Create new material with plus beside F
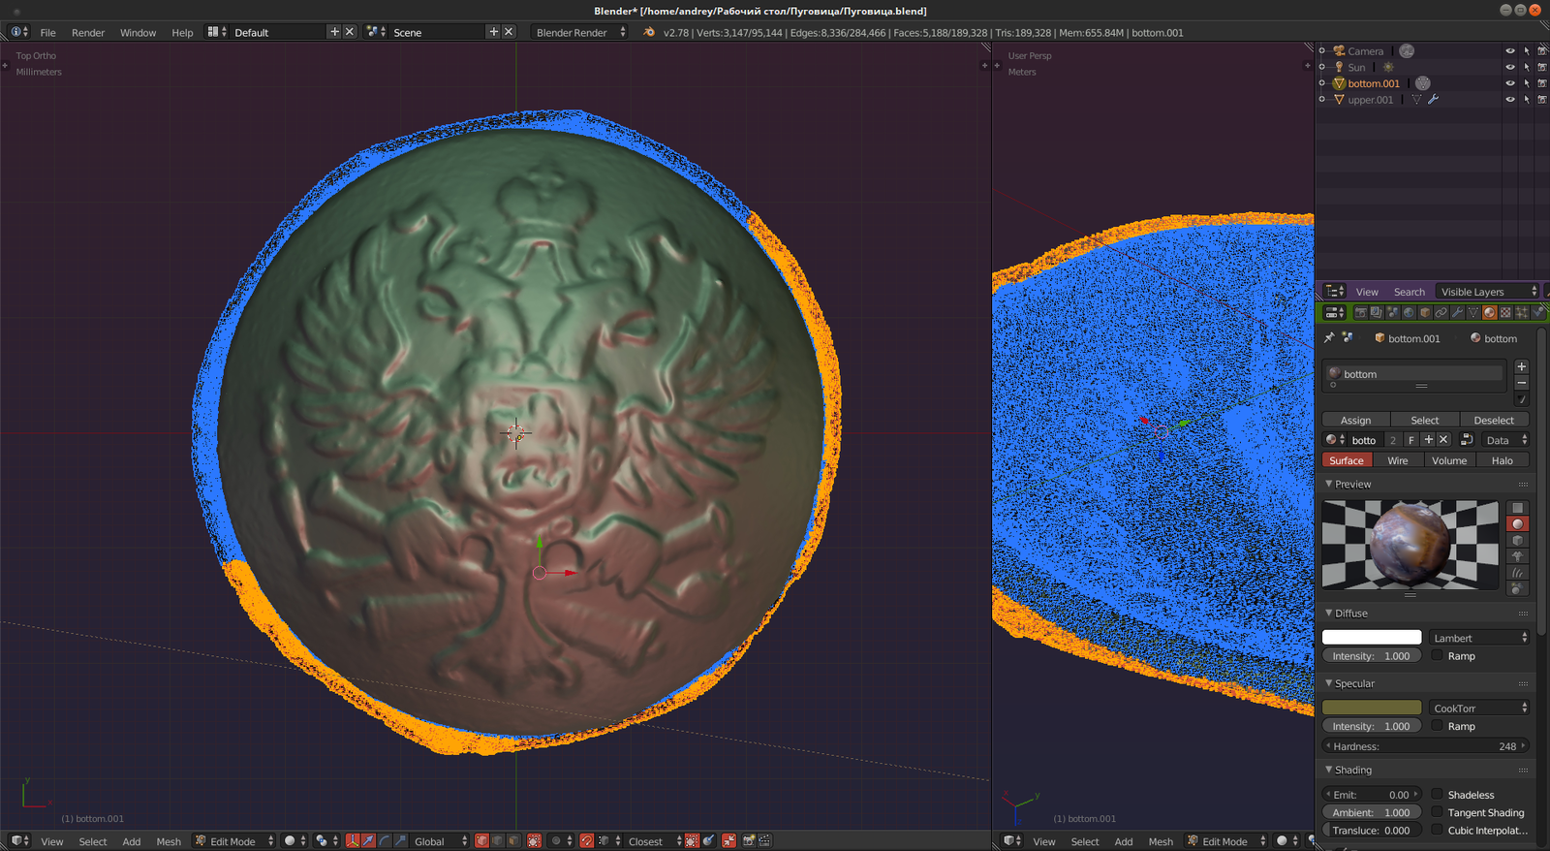Viewport: 1550px width, 851px height. 1428,440
